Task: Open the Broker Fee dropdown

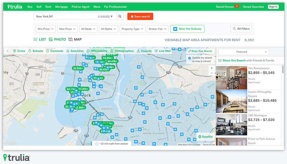Action: 158,29
